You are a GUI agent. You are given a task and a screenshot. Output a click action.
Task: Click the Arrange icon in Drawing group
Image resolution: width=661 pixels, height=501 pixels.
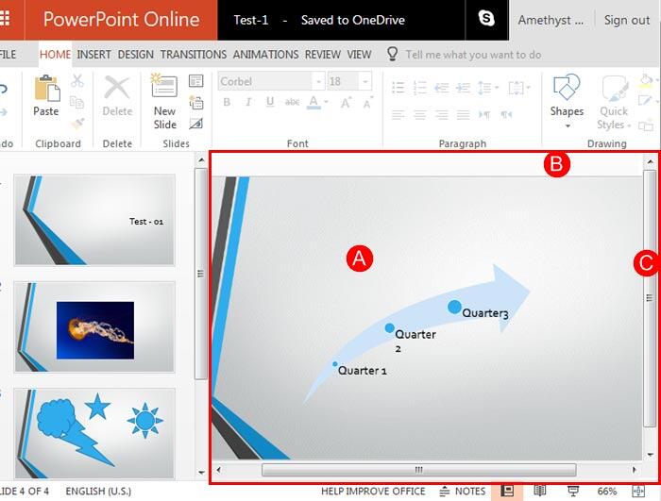646,125
